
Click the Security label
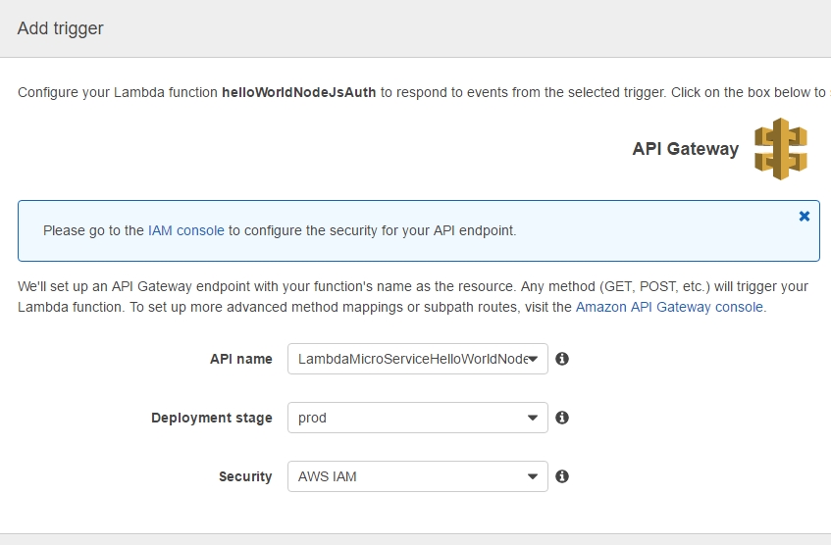(245, 476)
